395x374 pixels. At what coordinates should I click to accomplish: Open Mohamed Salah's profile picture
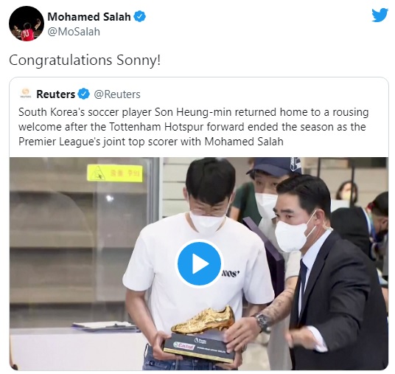click(27, 24)
